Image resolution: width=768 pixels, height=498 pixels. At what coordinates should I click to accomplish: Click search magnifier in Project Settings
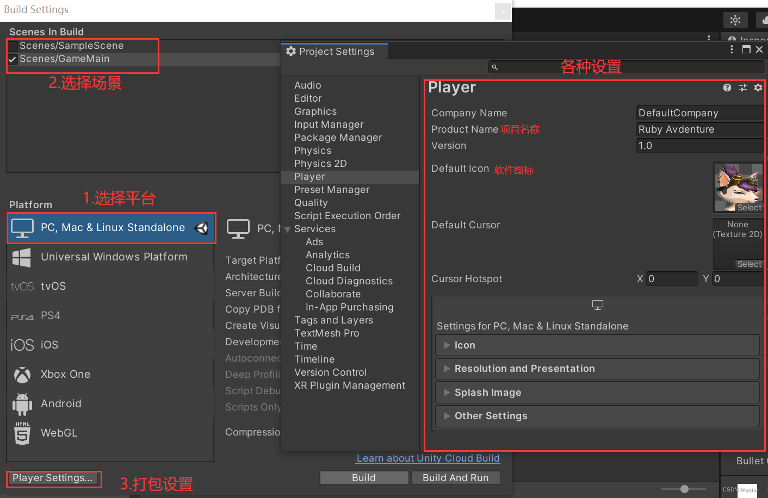tap(494, 67)
